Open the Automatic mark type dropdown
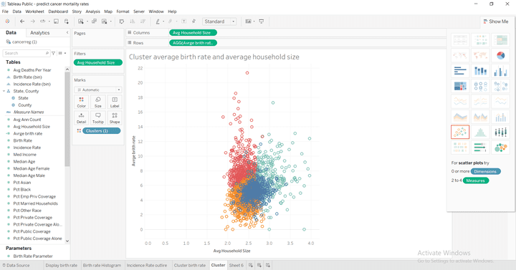 [x=98, y=90]
